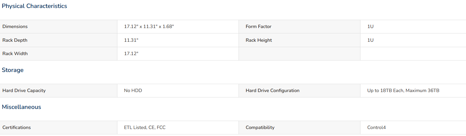Select the Hard Drive Configuration label
466x136 pixels.
273,90
